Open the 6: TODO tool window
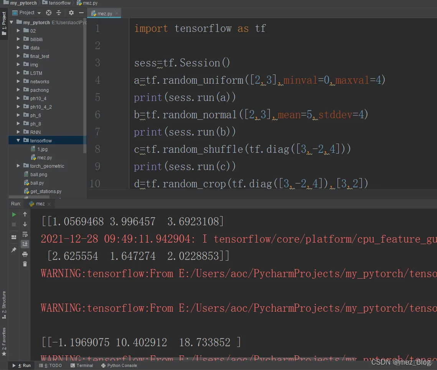The width and height of the screenshot is (437, 370). [x=50, y=365]
